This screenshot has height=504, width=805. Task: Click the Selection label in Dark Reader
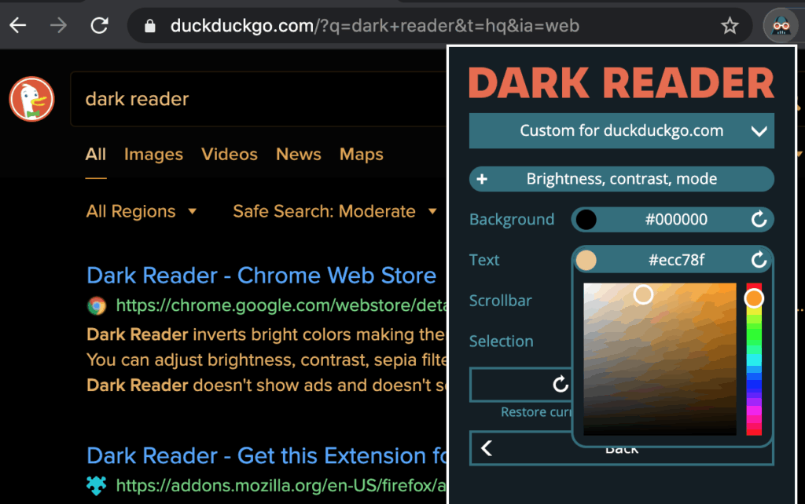(501, 341)
